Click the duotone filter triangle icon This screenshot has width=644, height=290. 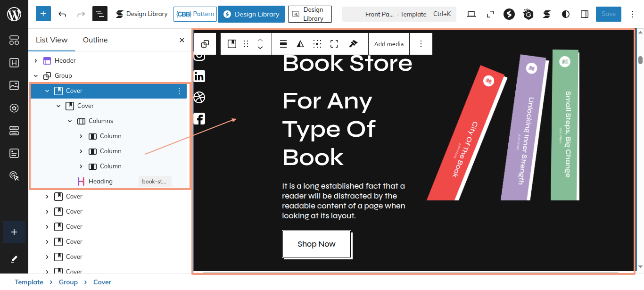tap(300, 44)
